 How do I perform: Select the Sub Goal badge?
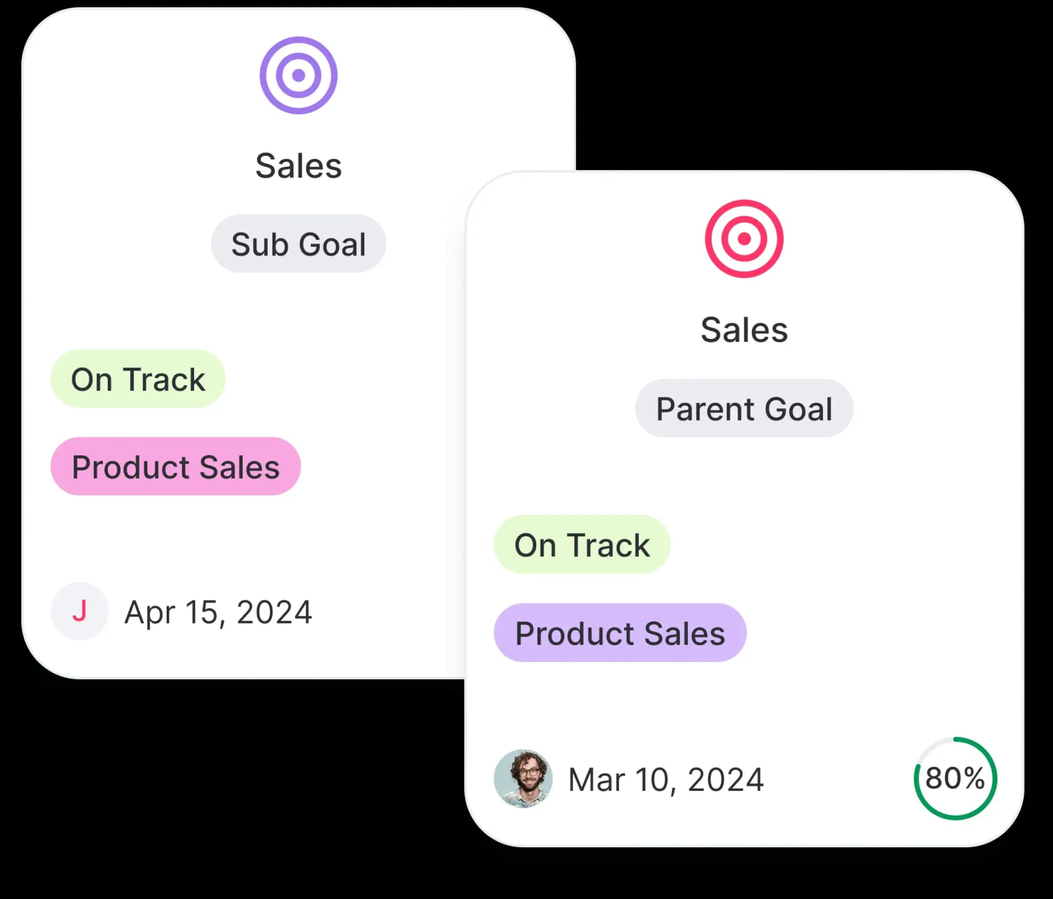pyautogui.click(x=298, y=244)
